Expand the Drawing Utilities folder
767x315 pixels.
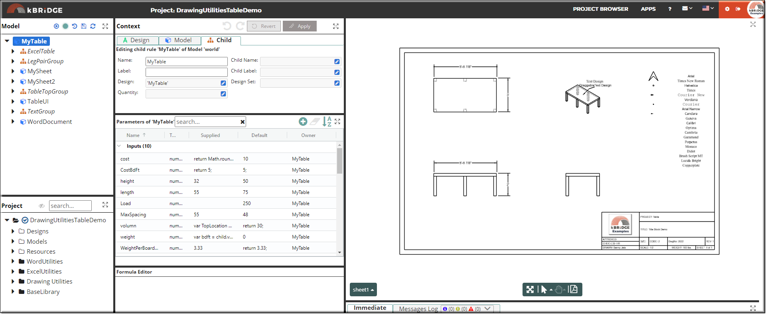[x=13, y=282]
